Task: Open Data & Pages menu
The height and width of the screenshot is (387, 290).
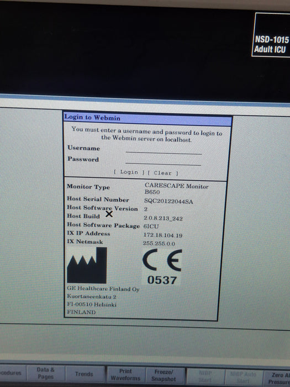Action: pyautogui.click(x=46, y=373)
